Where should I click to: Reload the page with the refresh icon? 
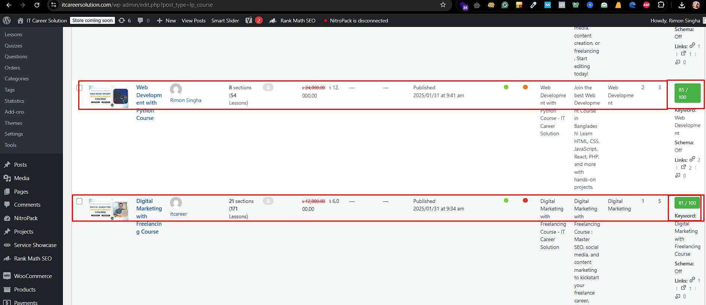(x=37, y=5)
